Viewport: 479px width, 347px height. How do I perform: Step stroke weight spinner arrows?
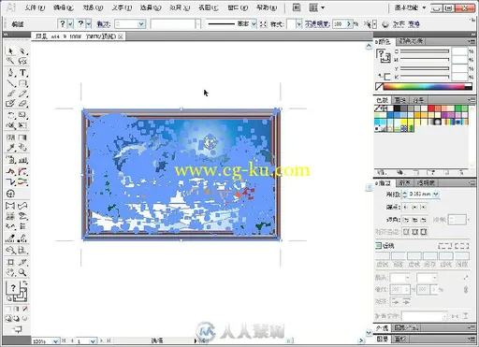[405, 195]
